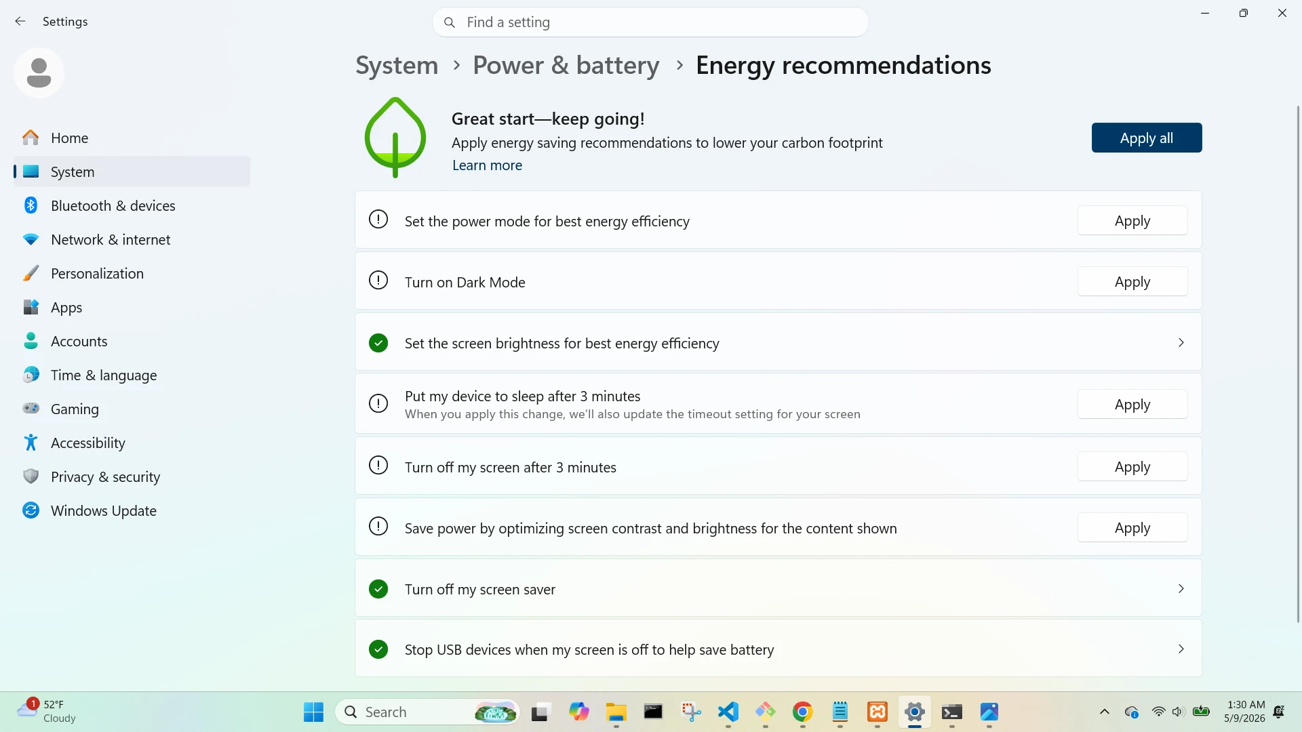Apply optimizing screen contrast and brightness recommendation

[x=1132, y=528]
